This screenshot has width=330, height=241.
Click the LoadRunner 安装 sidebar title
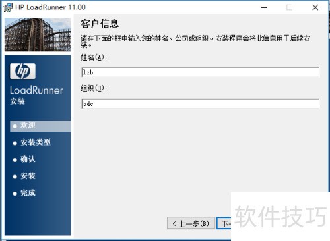coord(36,95)
